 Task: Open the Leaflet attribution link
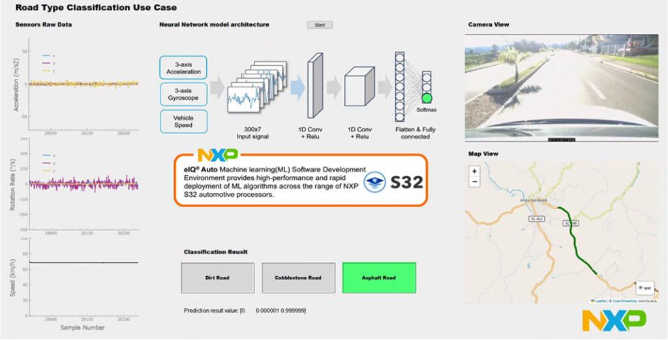[x=599, y=301]
